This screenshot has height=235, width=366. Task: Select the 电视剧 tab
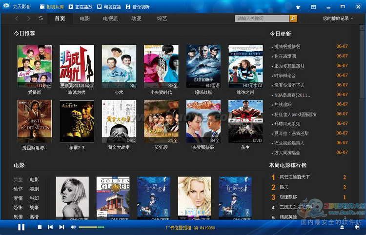coord(110,19)
